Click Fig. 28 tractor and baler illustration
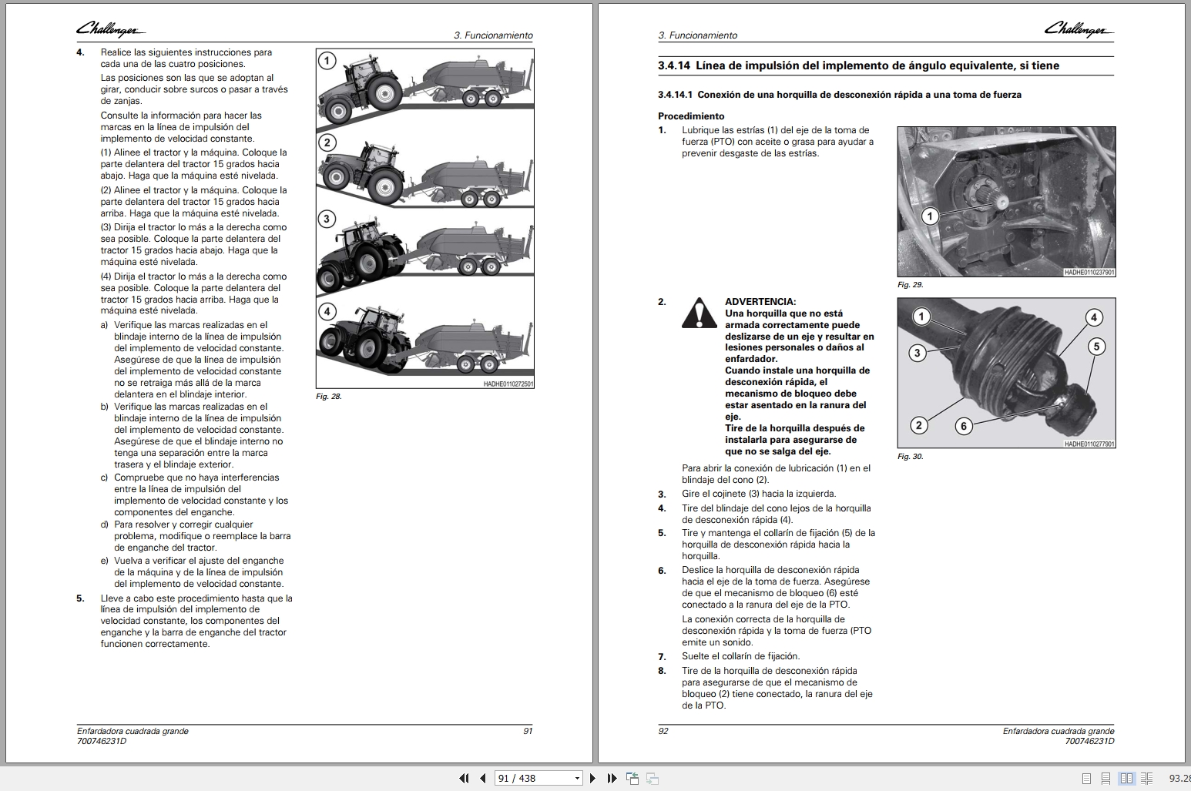Image resolution: width=1191 pixels, height=791 pixels. coord(425,219)
